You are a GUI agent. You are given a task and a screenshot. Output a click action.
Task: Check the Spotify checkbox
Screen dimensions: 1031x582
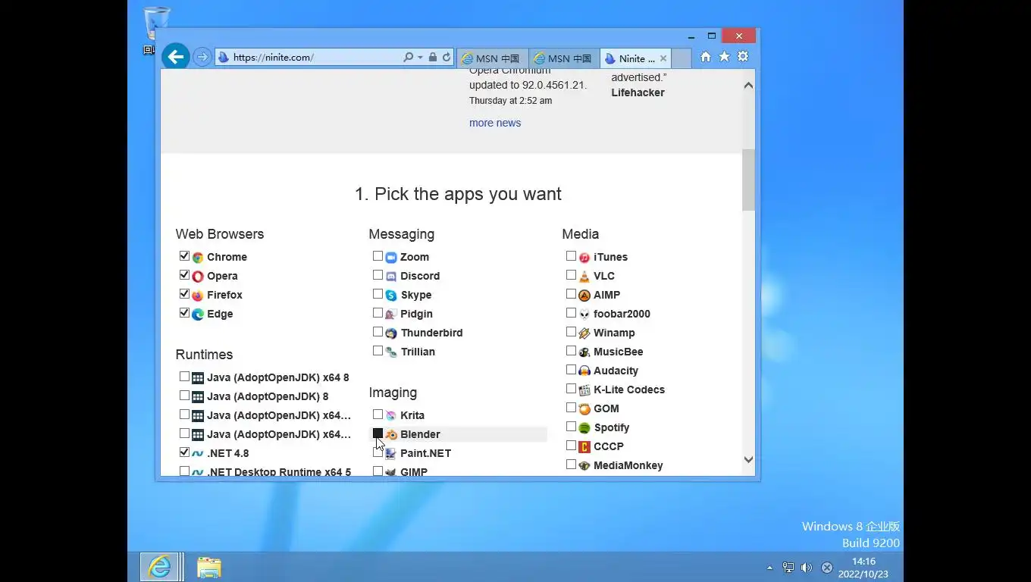click(571, 427)
